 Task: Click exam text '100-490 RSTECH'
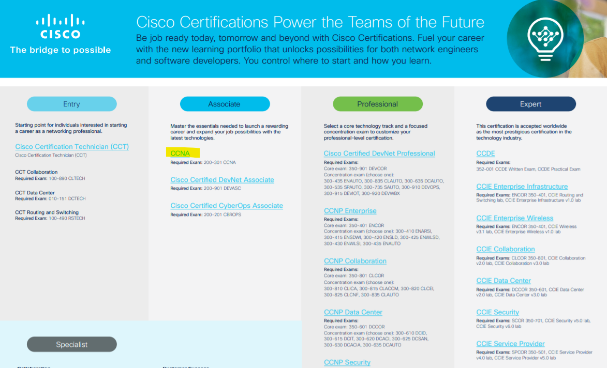pyautogui.click(x=67, y=219)
